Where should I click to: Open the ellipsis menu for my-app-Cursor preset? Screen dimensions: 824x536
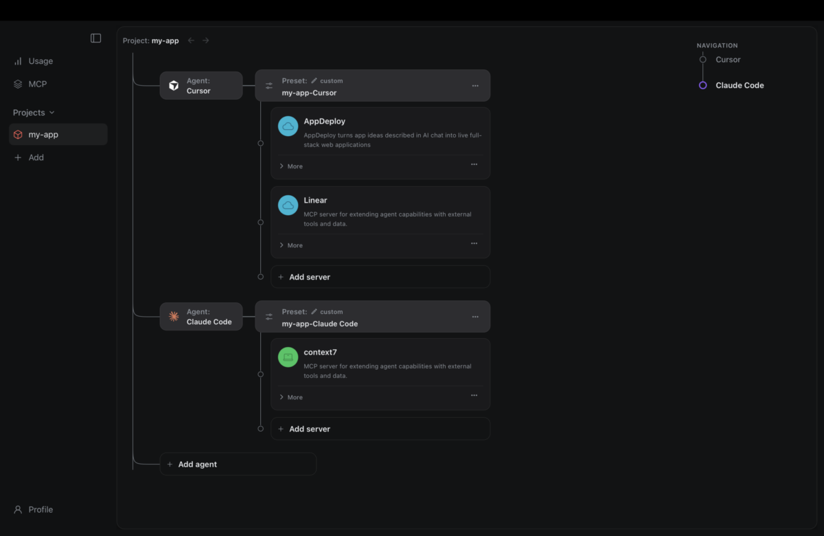(x=475, y=86)
